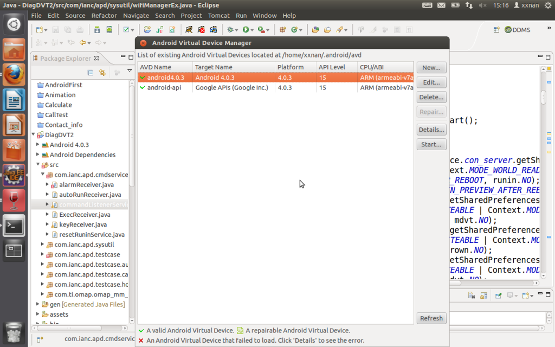Click the New Java Class icon
The width and height of the screenshot is (555, 347).
[294, 30]
